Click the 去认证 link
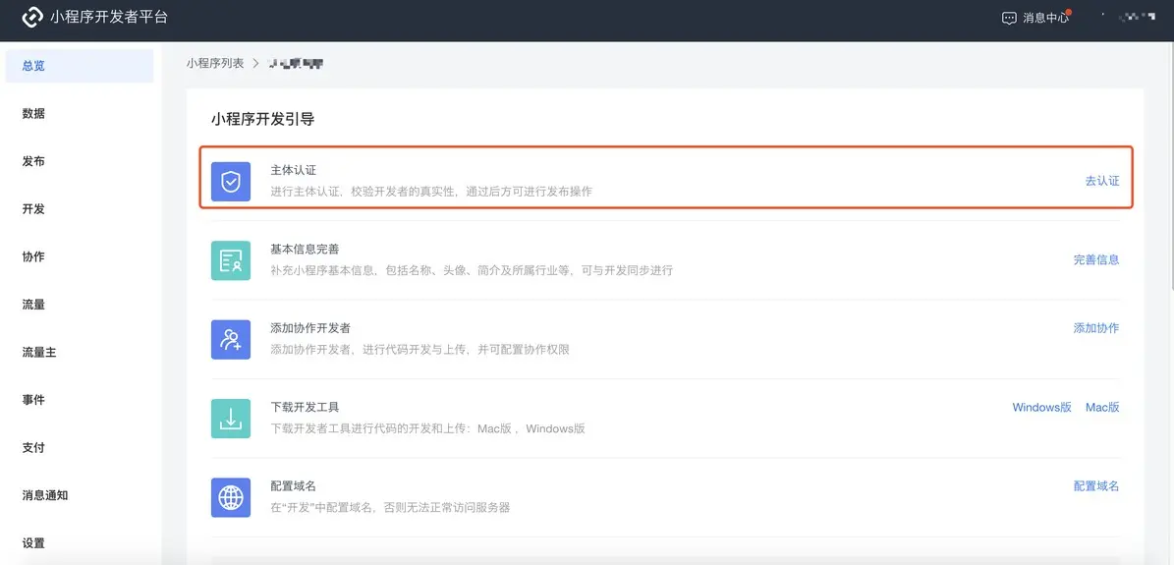The height and width of the screenshot is (565, 1174). (1101, 181)
